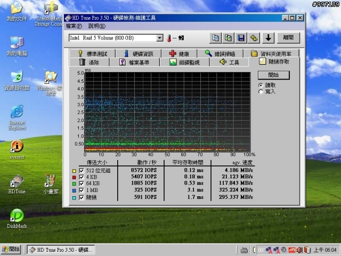Screen dimensions: 341x256
Task: Launch Internet Explorer from desktop
Action: pos(17,117)
